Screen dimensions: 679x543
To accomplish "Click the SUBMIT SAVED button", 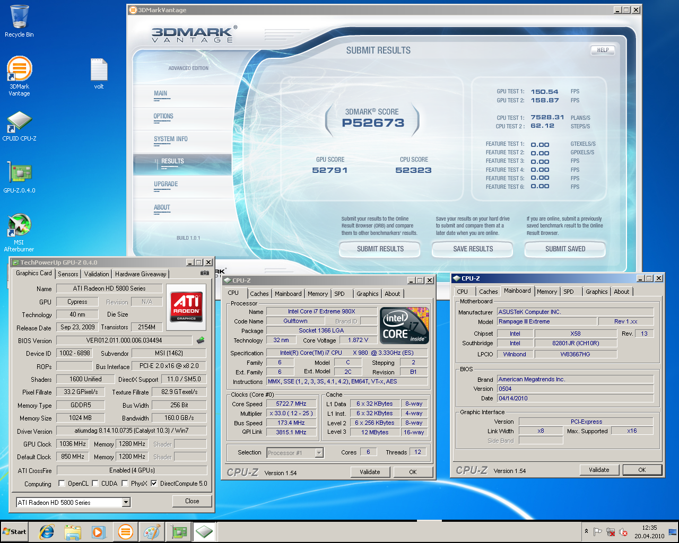I will [x=565, y=249].
